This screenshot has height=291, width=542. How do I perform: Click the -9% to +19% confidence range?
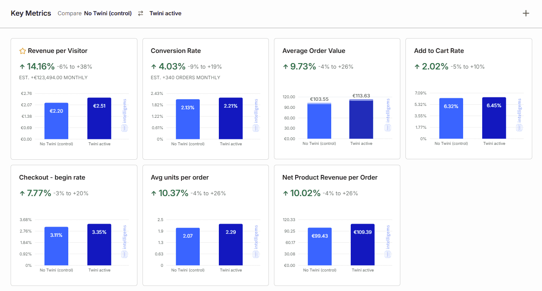point(205,67)
